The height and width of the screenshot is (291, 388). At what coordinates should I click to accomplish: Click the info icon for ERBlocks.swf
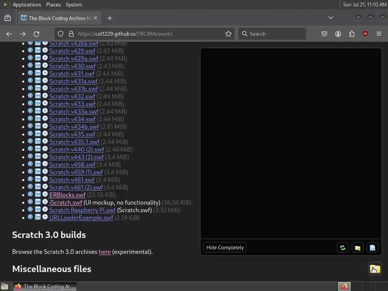pyautogui.click(x=30, y=194)
